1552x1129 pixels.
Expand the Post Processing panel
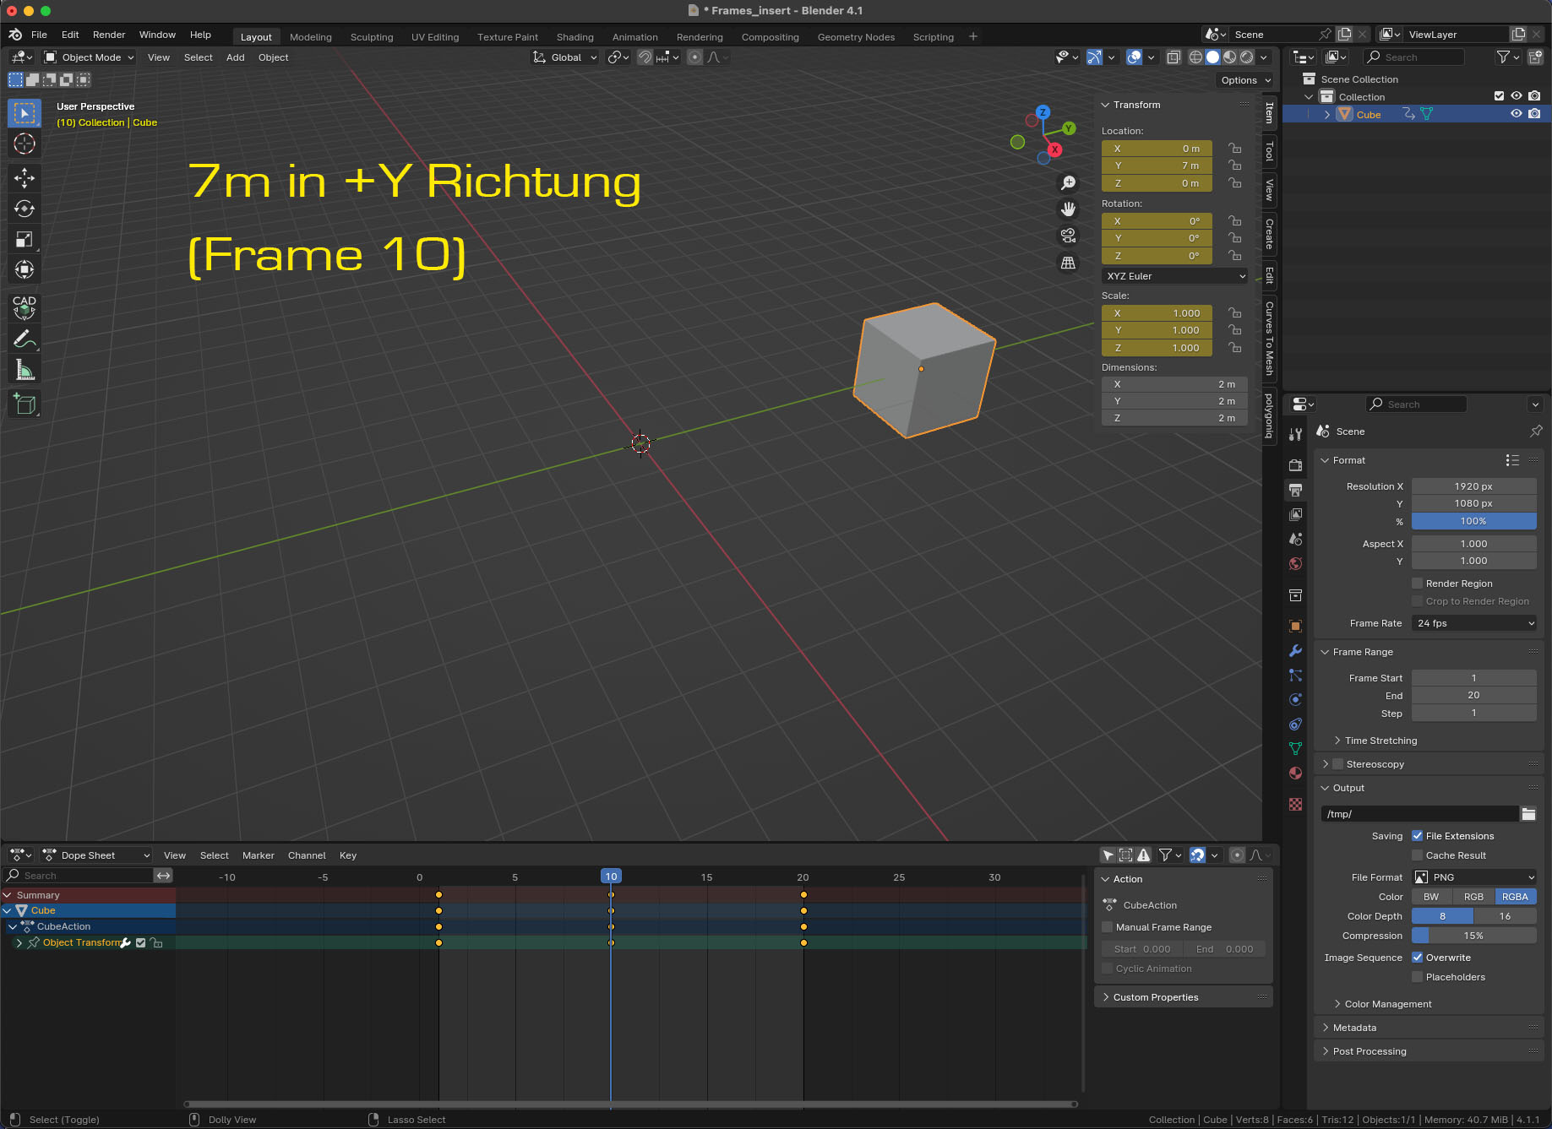[x=1369, y=1051]
